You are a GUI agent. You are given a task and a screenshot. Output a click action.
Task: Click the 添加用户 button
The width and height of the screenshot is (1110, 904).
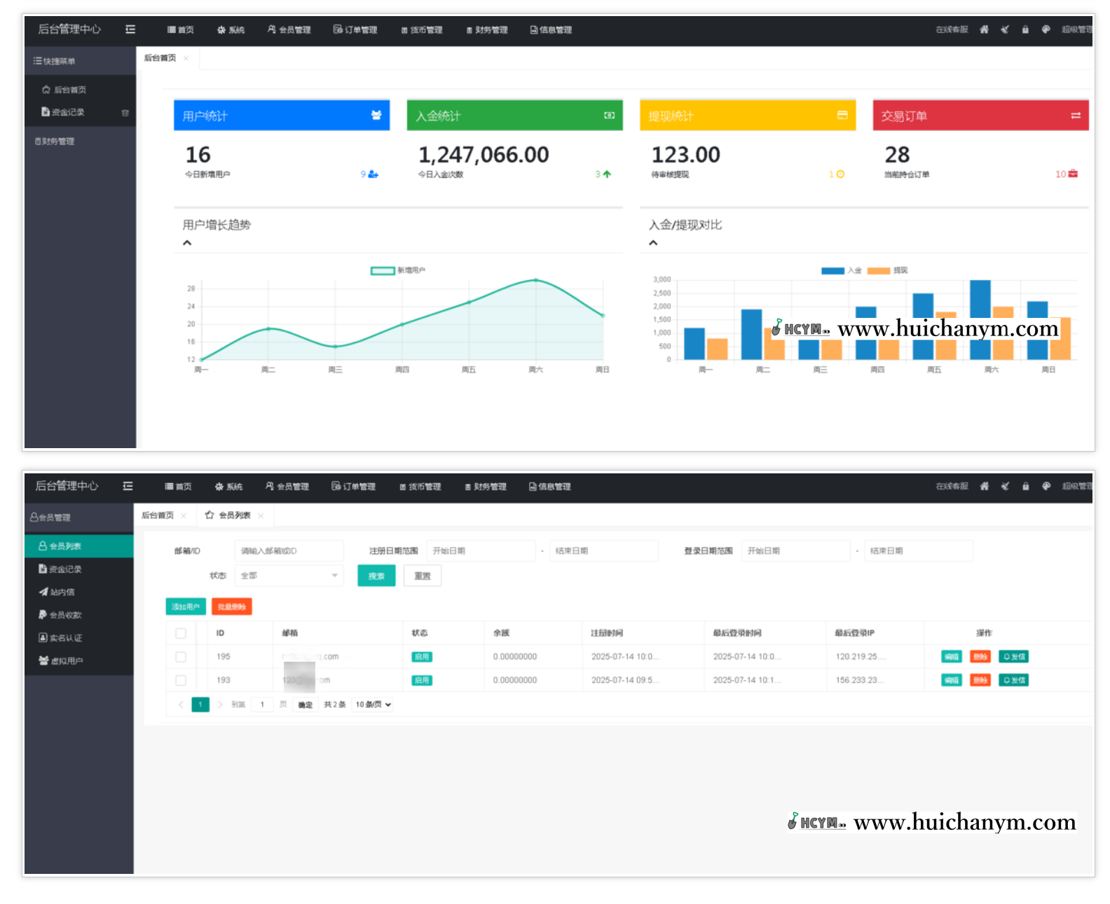click(186, 606)
